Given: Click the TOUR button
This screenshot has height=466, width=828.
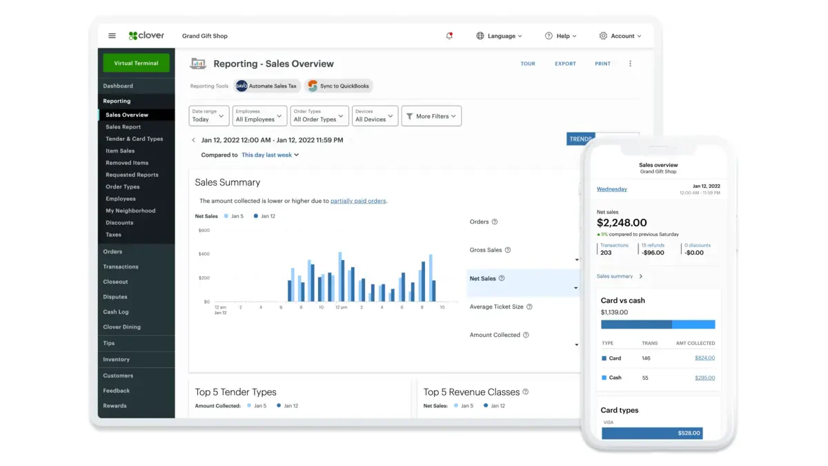Looking at the screenshot, I should (528, 64).
